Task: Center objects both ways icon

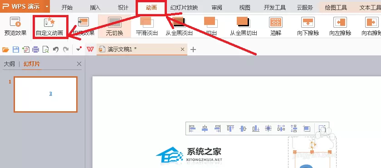Action: [x=268, y=128]
